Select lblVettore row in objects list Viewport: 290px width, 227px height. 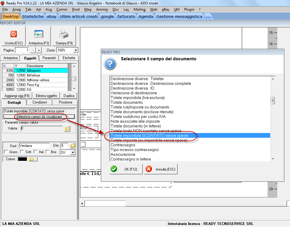click(35, 75)
